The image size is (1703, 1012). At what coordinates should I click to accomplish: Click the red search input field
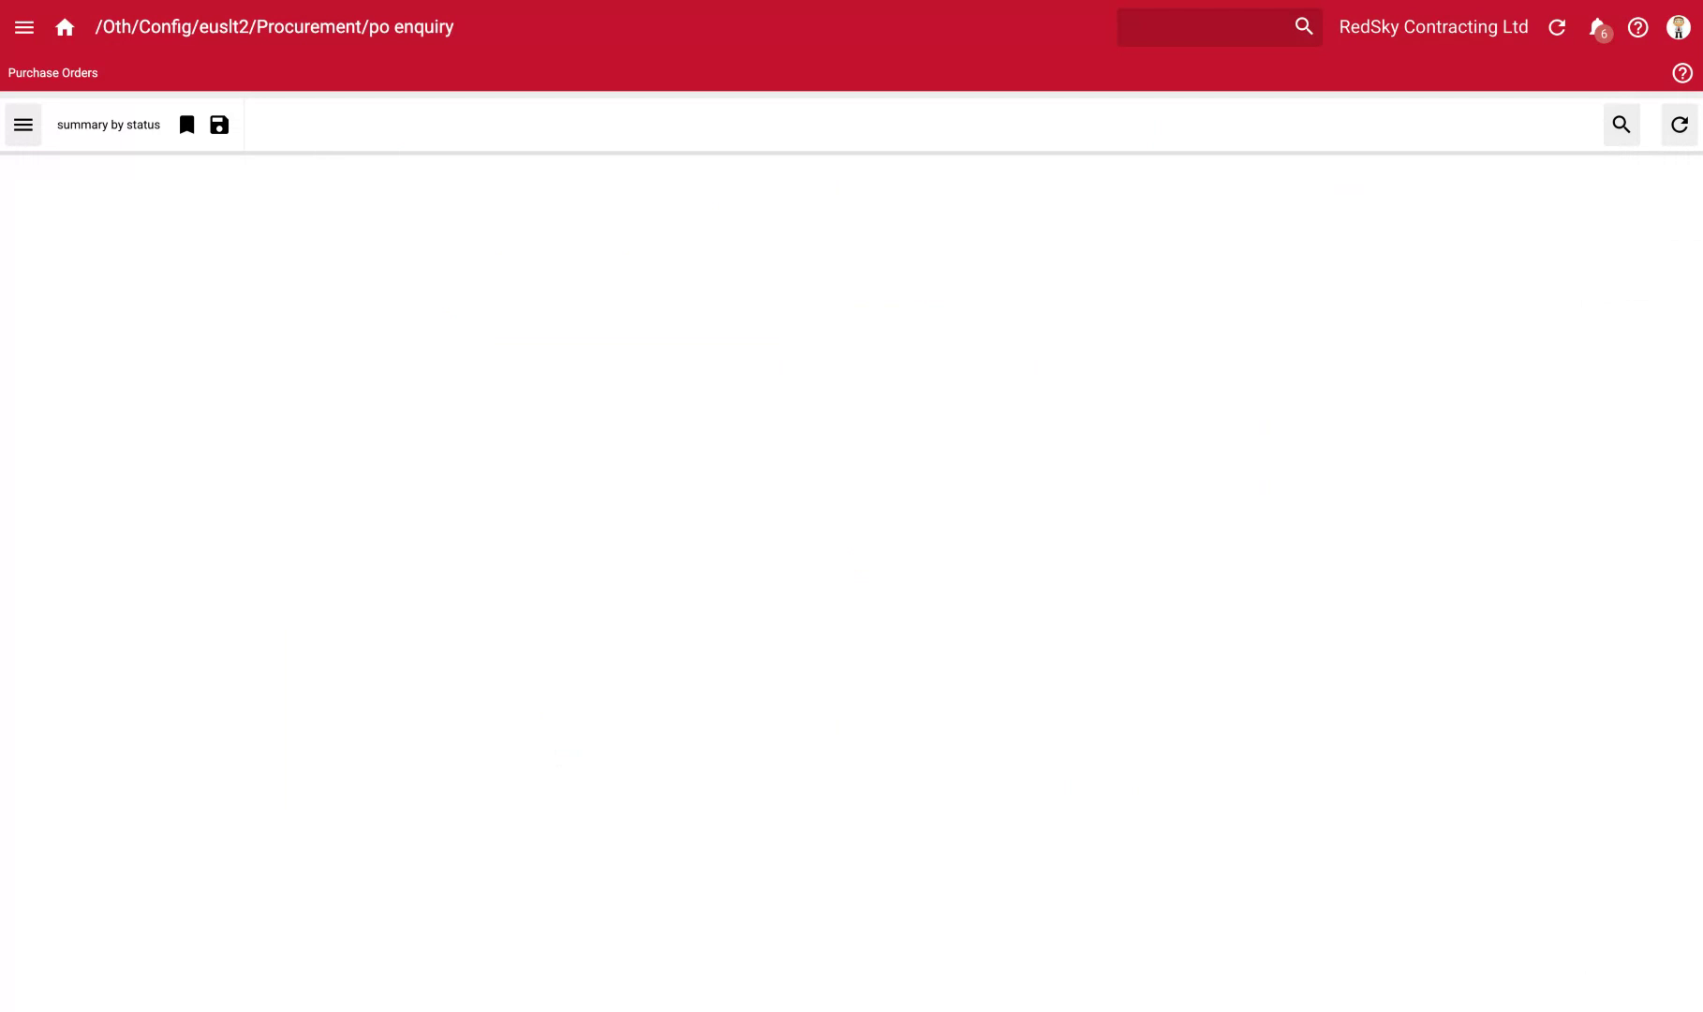[1204, 26]
